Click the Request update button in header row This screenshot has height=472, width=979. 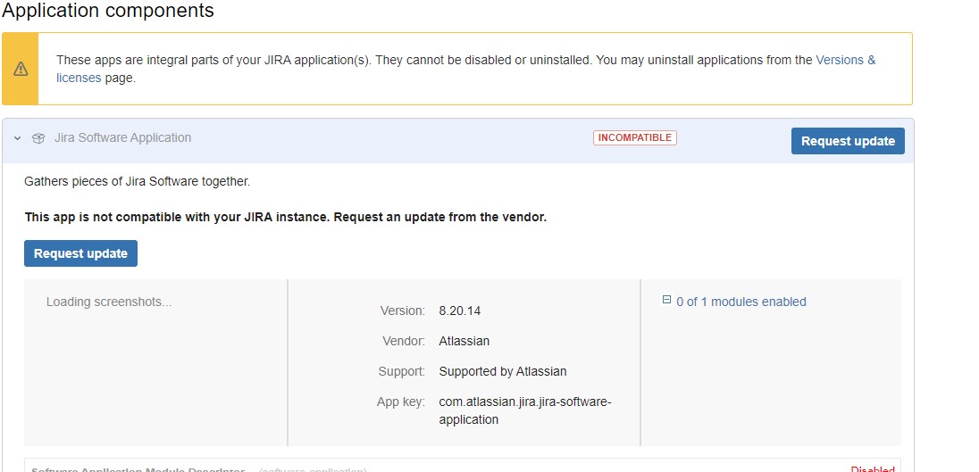[848, 141]
